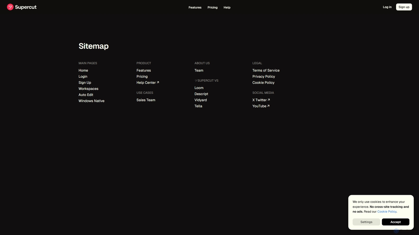The width and height of the screenshot is (419, 235).
Task: Open the Privacy Policy link
Action: tap(264, 77)
